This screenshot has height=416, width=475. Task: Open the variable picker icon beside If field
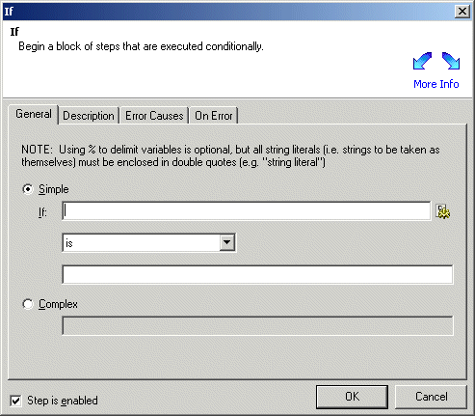coord(443,211)
